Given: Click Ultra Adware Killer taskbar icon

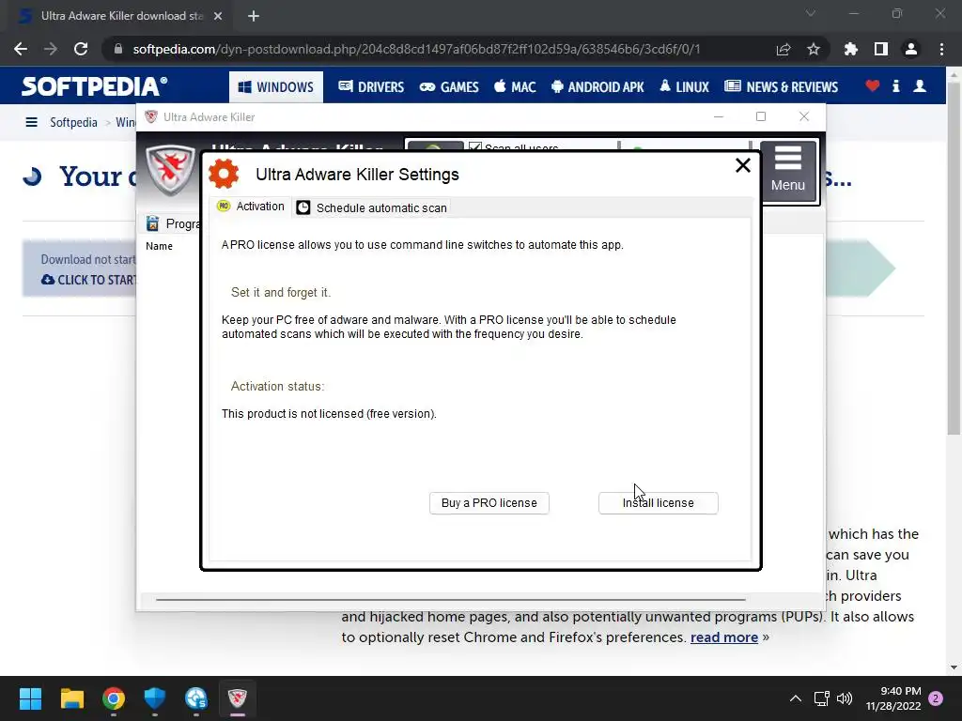Looking at the screenshot, I should tap(238, 698).
